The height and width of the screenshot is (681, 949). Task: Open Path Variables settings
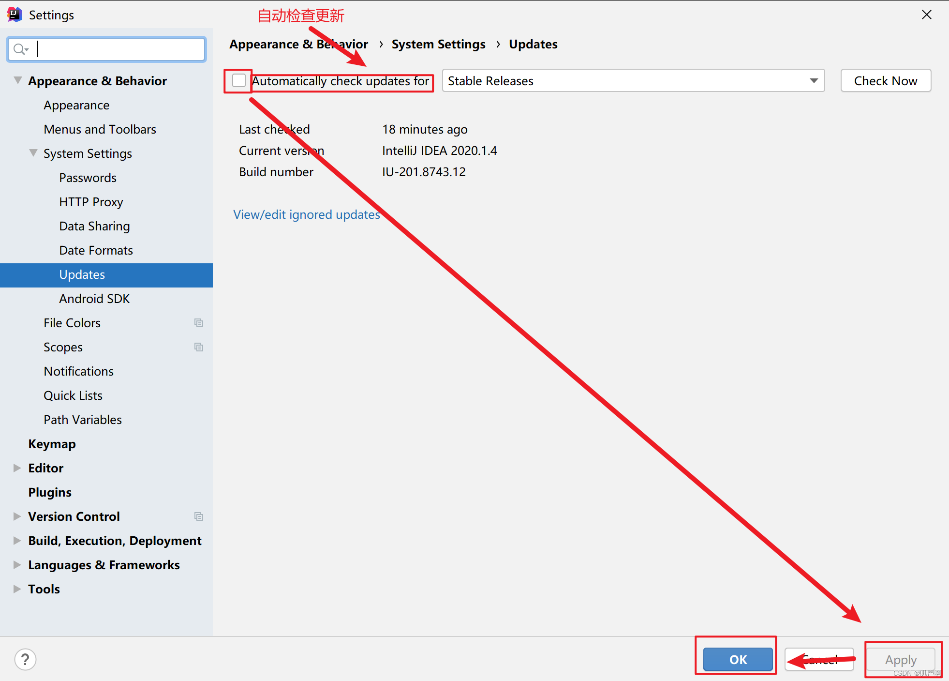[83, 420]
